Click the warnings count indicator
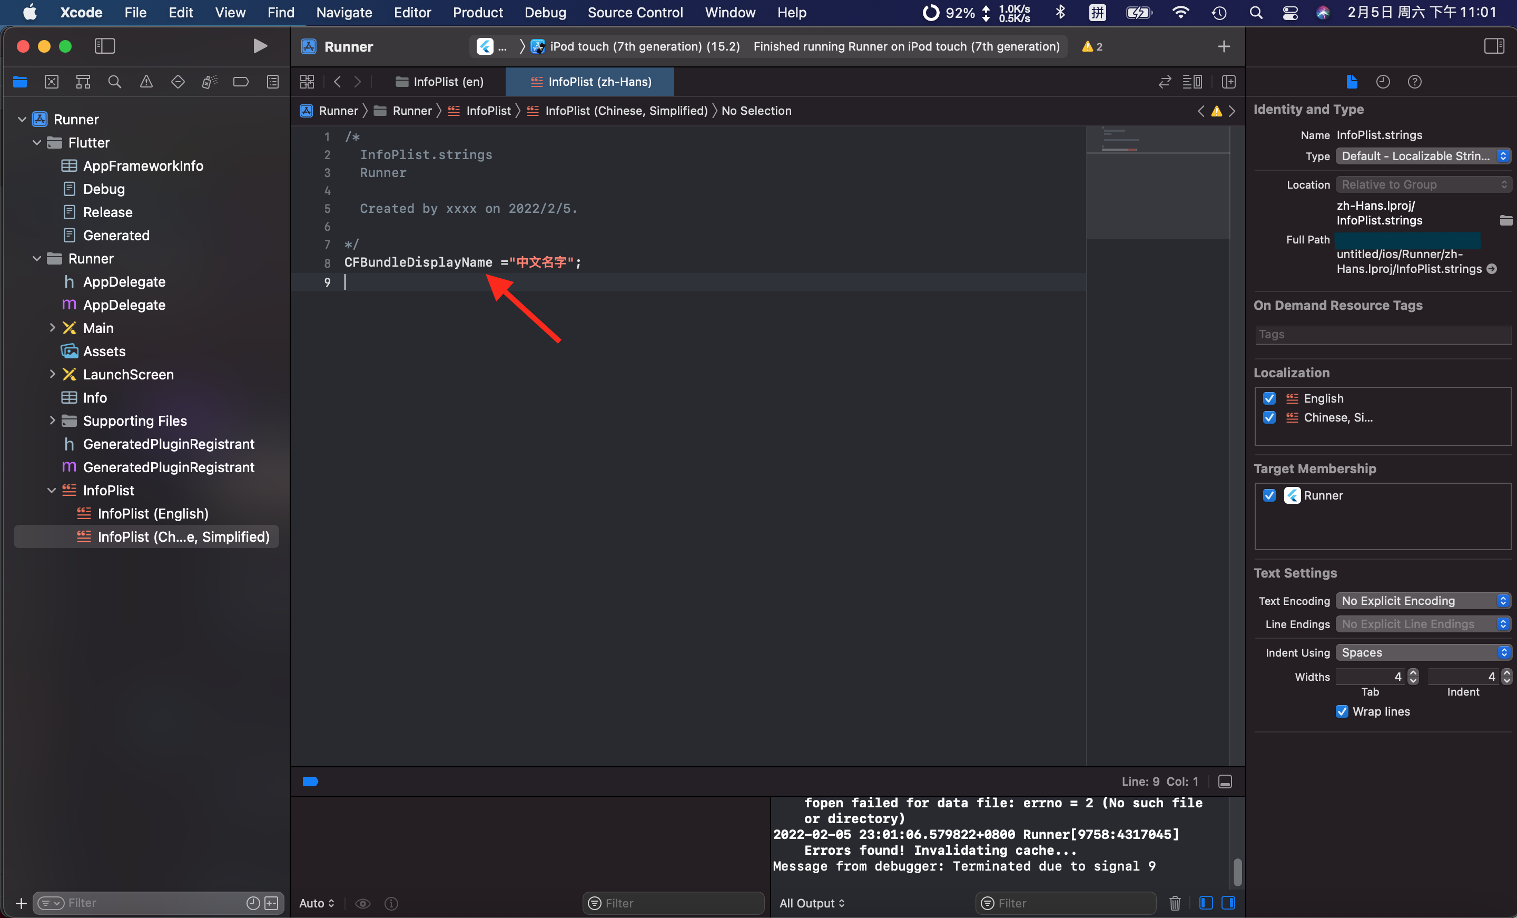This screenshot has width=1517, height=918. coord(1091,46)
